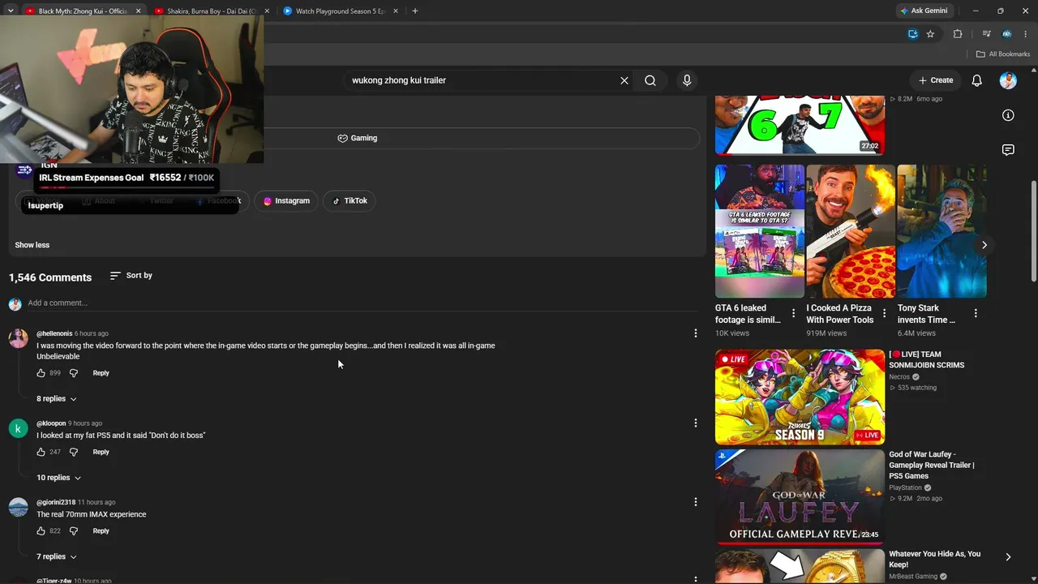Show next shorts with the right arrow
Image resolution: width=1038 pixels, height=584 pixels.
984,245
